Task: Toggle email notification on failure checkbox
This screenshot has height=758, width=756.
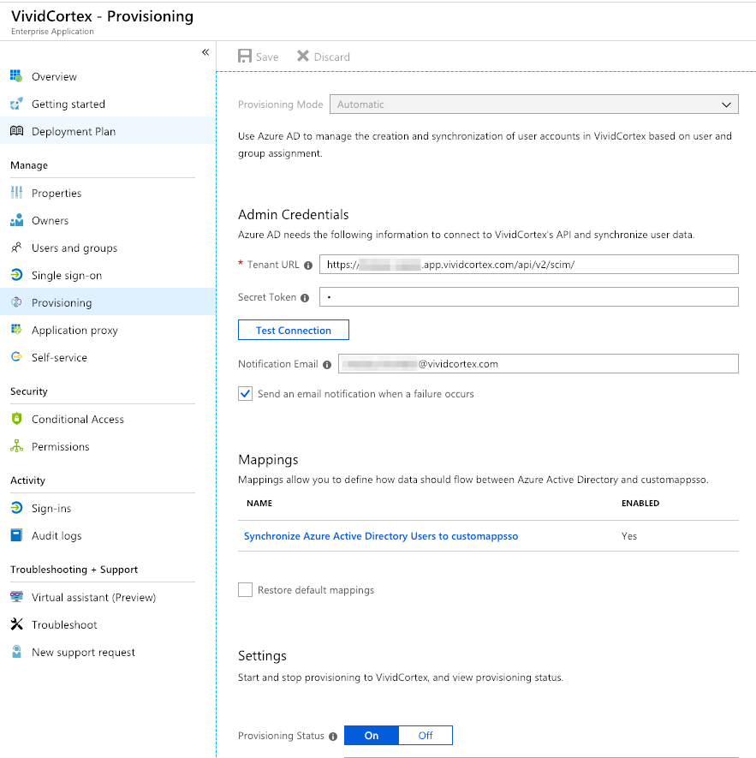Action: click(245, 393)
